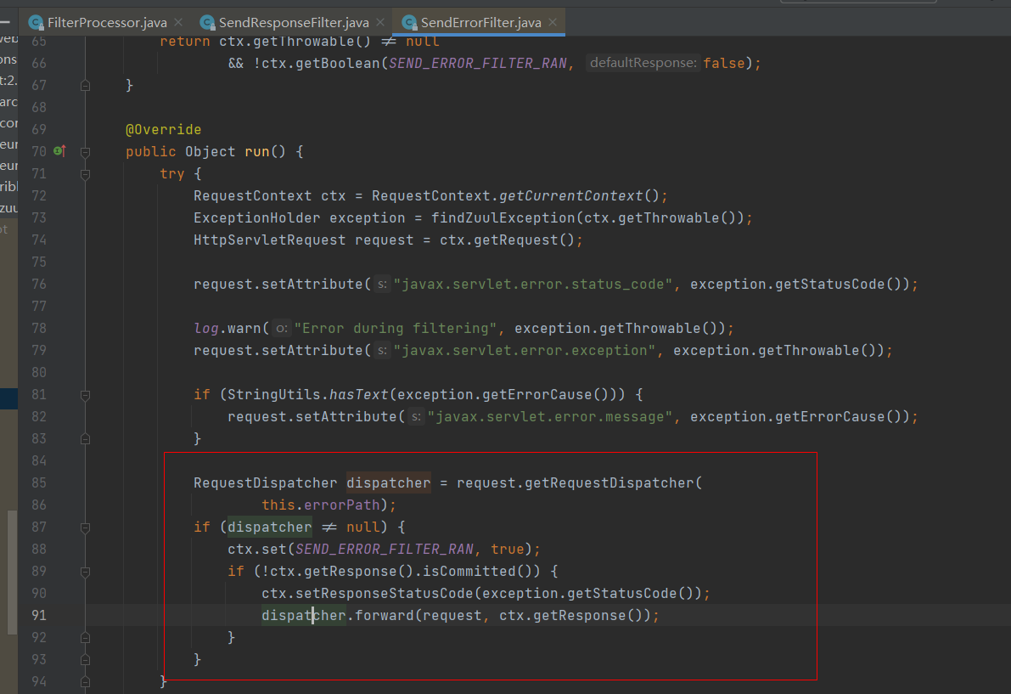Click the FilterProcessor.java class file icon
This screenshot has width=1011, height=694.
pos(37,23)
